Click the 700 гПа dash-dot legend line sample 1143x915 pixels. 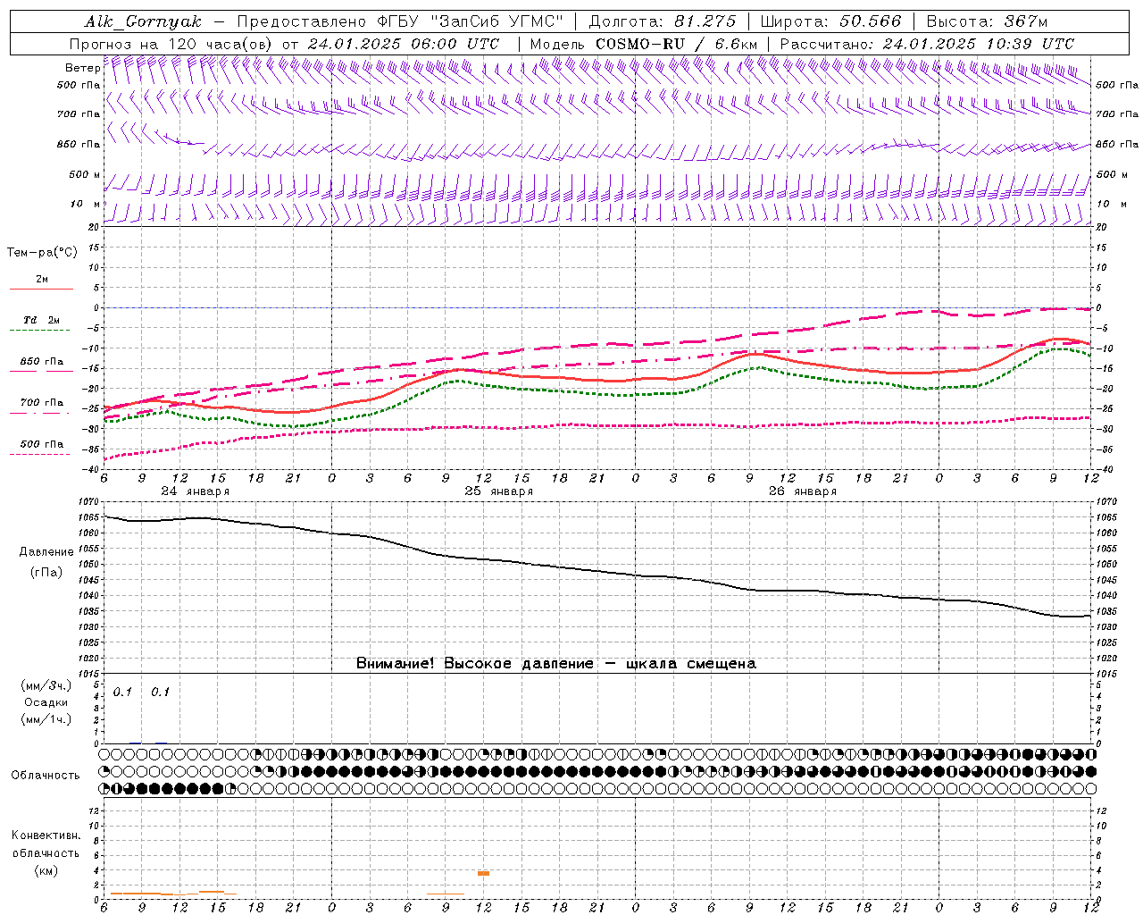[39, 413]
